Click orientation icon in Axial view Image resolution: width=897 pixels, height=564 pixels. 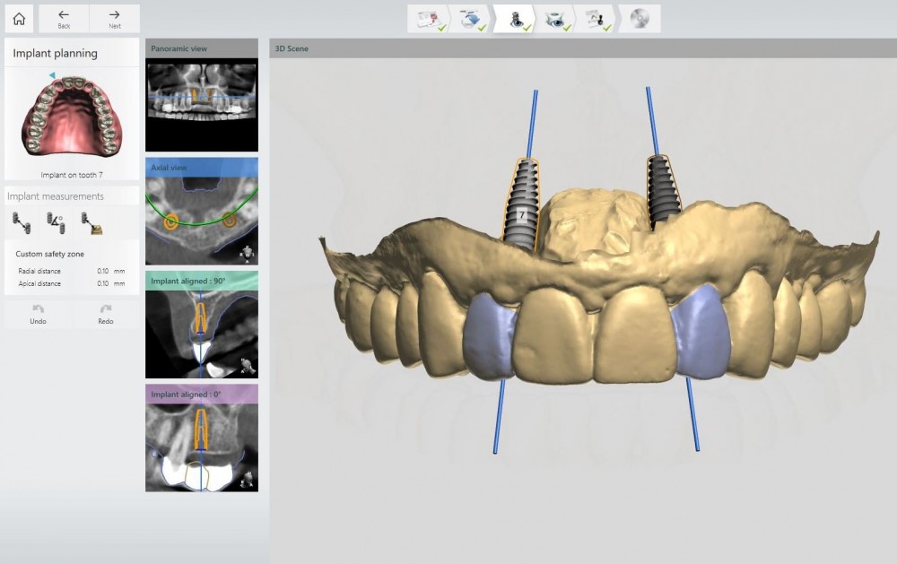click(247, 255)
